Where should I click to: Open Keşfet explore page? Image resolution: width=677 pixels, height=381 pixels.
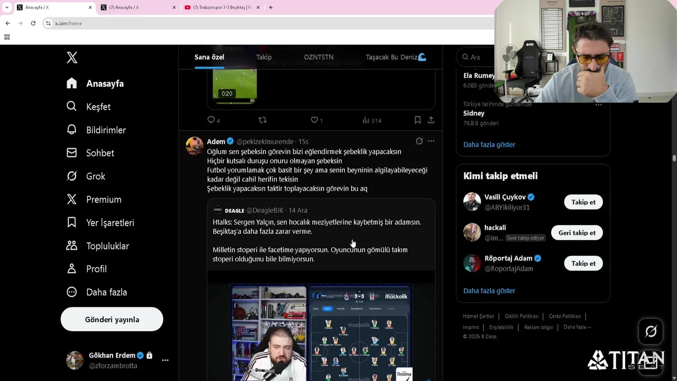88,107
